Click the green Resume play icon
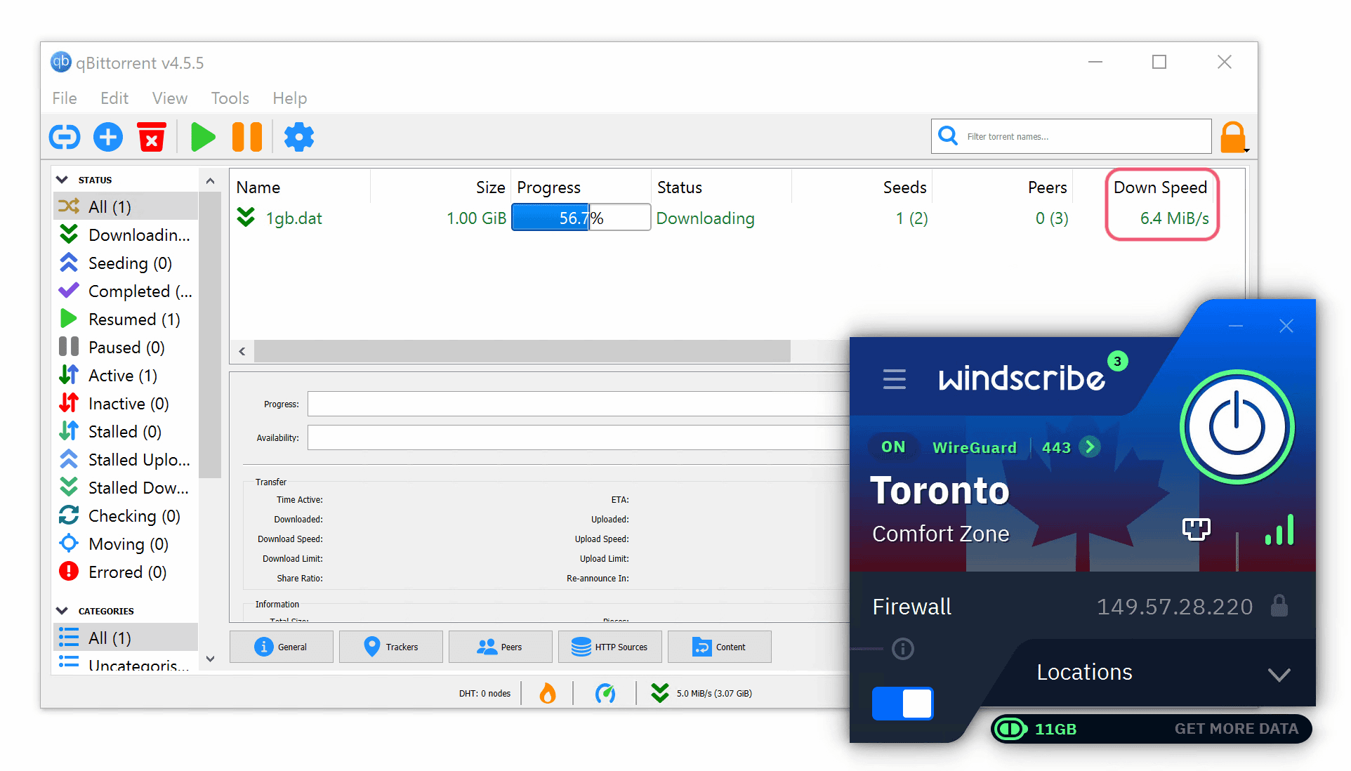This screenshot has width=1351, height=771. click(203, 137)
